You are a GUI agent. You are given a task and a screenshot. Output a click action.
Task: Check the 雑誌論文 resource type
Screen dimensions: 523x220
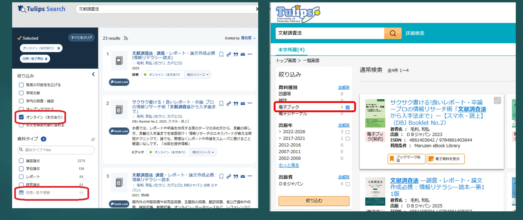(21, 161)
